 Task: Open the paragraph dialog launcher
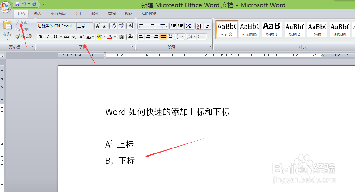(x=210, y=46)
